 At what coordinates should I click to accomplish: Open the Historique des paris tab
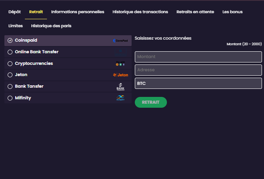pos(51,26)
